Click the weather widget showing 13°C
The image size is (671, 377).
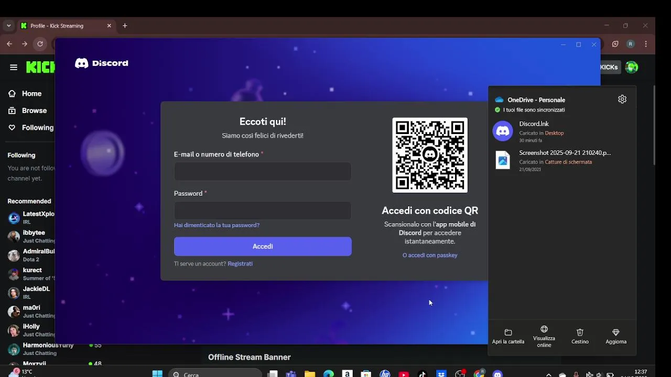[22, 373]
